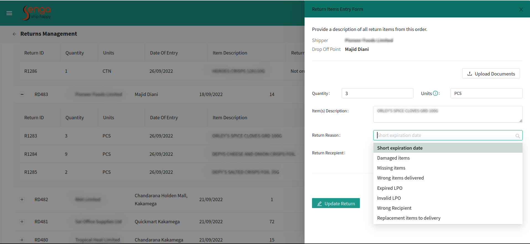Screen dimensions: 530x244
Task: Collapse the RD483 row
Action: [22, 94]
